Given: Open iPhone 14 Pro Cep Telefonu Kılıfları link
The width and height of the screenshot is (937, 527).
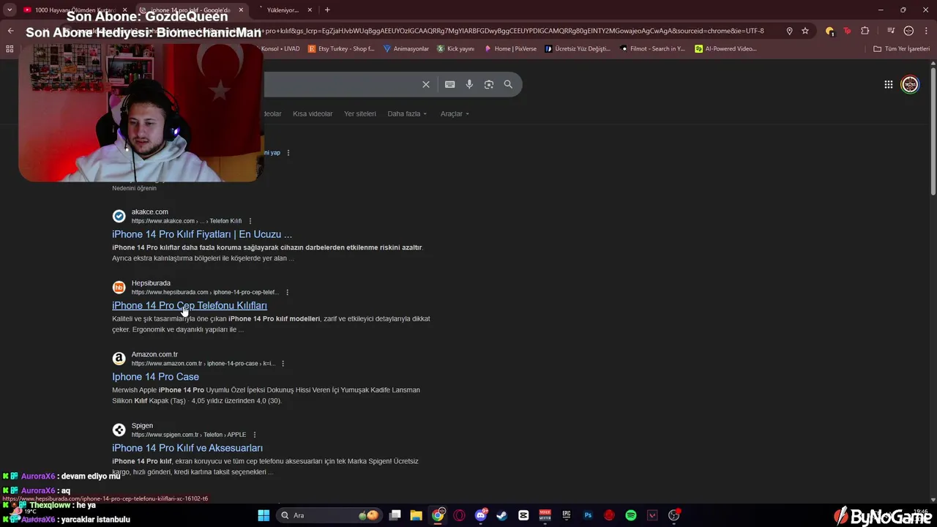Looking at the screenshot, I should pos(190,305).
